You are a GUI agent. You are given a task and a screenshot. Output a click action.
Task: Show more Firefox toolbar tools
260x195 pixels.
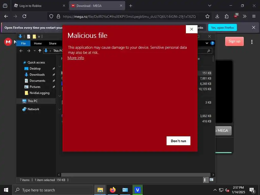tap(245, 16)
